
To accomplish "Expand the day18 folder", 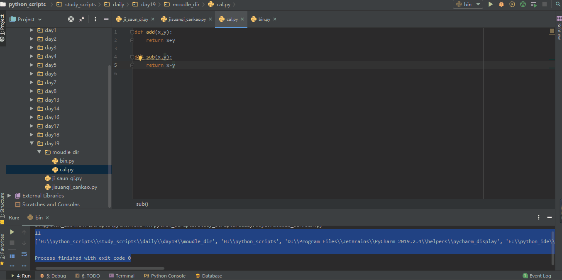I will [x=32, y=135].
